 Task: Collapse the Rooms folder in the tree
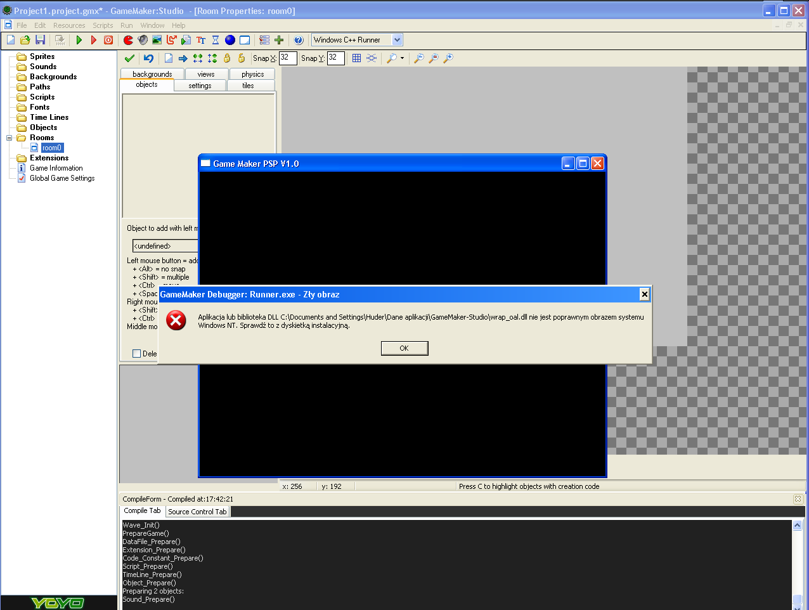[10, 138]
